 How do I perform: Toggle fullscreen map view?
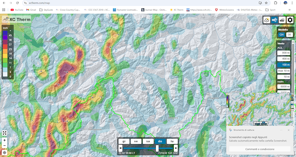tap(4, 133)
